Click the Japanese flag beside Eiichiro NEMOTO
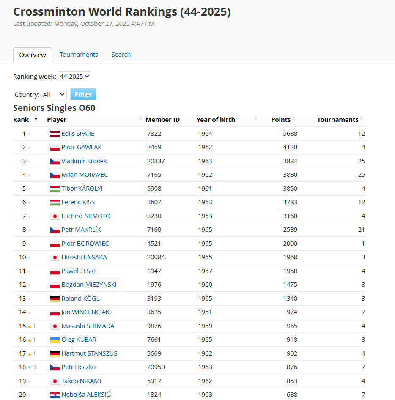 (x=55, y=216)
